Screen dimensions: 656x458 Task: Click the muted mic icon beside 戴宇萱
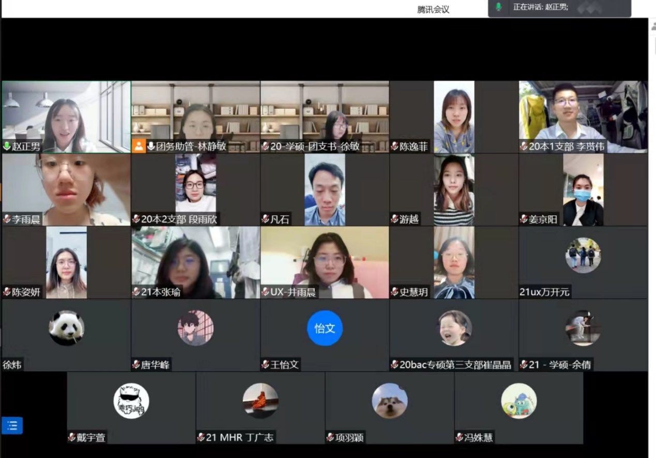[x=72, y=438]
